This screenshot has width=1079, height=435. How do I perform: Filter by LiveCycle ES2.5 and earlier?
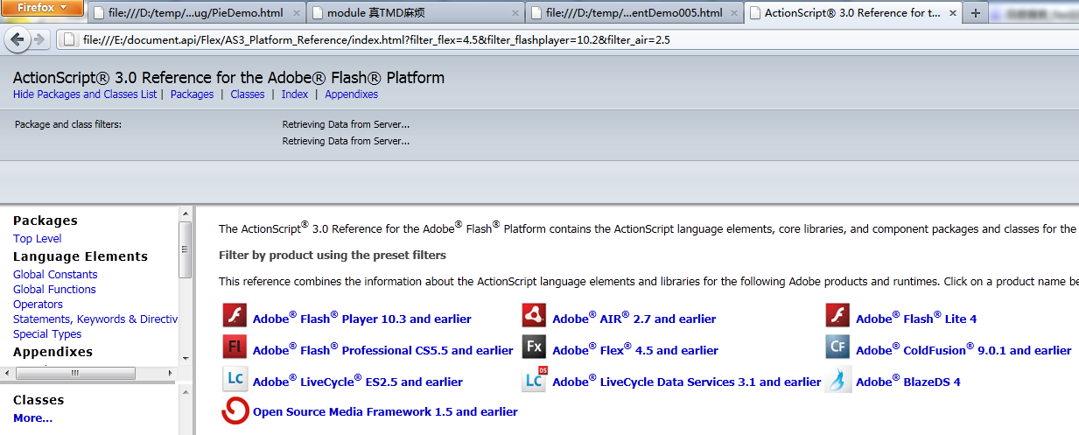click(x=358, y=382)
